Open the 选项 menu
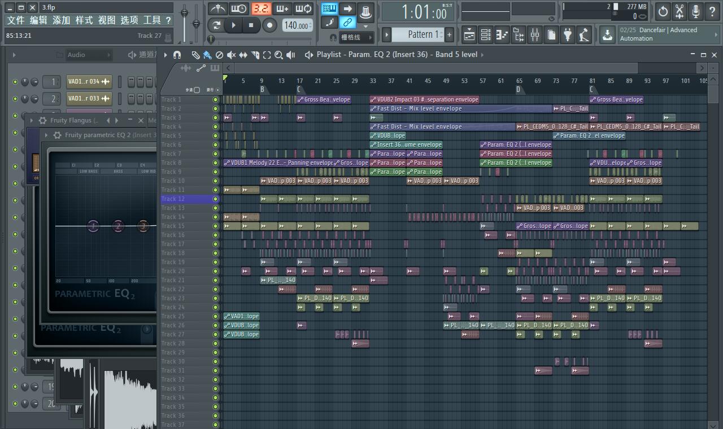This screenshot has width=723, height=429. point(129,20)
